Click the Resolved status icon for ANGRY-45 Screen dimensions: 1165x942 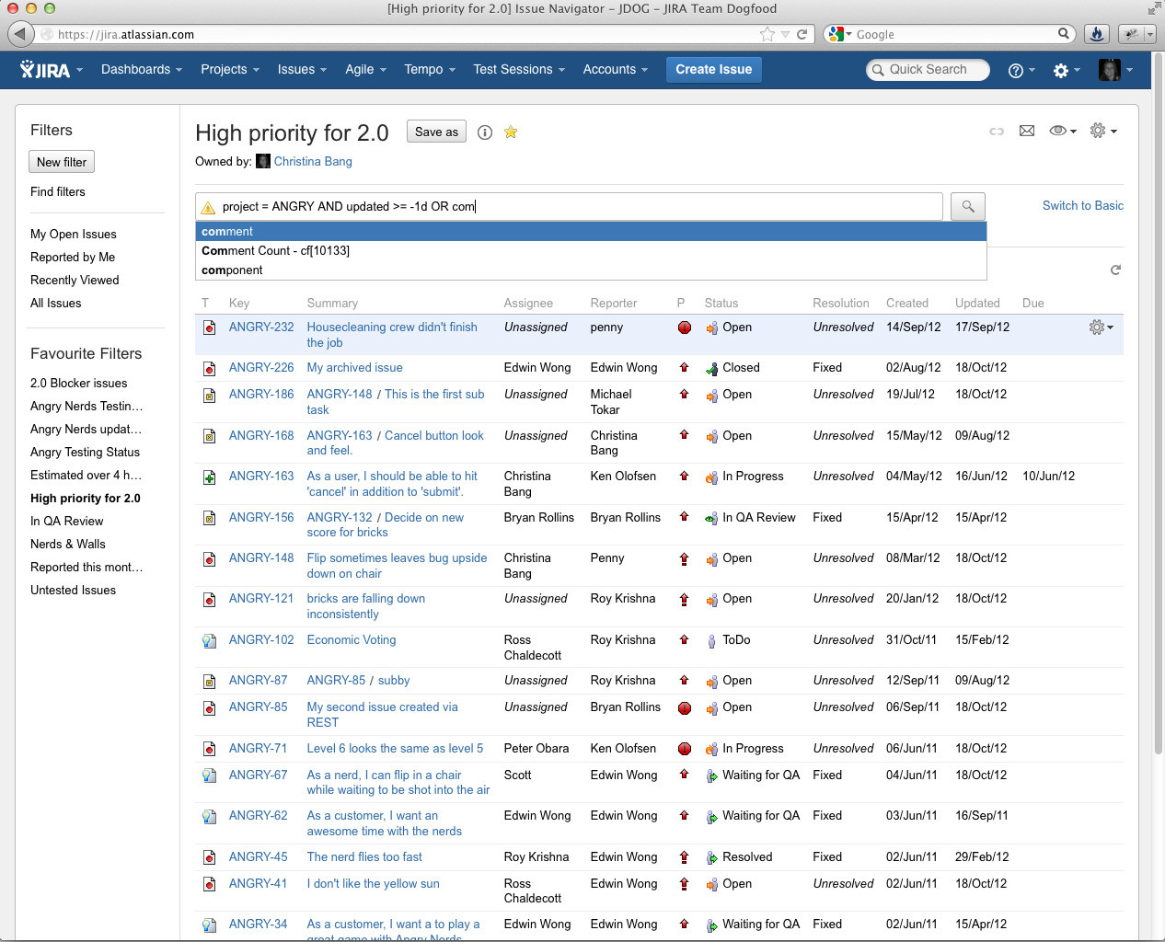(711, 858)
